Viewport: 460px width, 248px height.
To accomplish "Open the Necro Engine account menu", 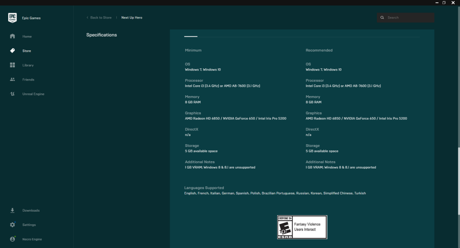I will coord(32,239).
